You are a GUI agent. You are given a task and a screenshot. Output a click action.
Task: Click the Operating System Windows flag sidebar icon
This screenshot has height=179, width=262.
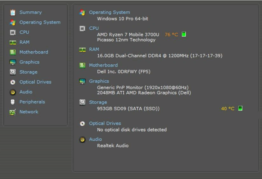tap(13, 22)
